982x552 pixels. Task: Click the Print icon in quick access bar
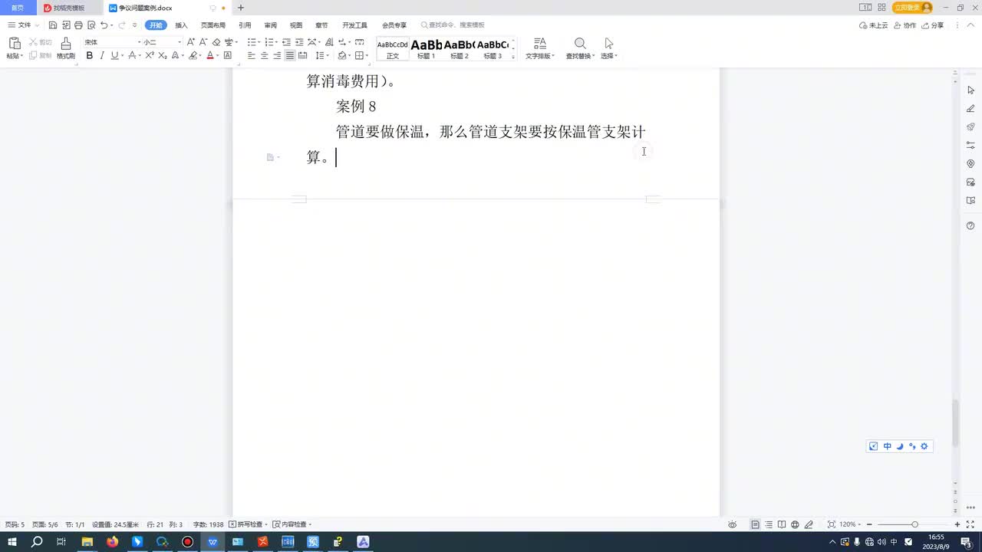pos(78,25)
